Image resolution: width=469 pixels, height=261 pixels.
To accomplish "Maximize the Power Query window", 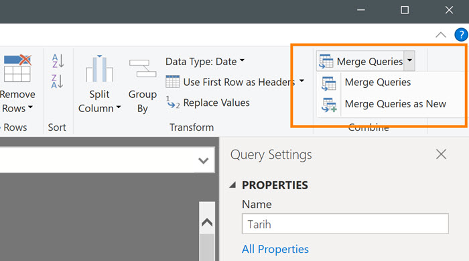I will tap(405, 10).
